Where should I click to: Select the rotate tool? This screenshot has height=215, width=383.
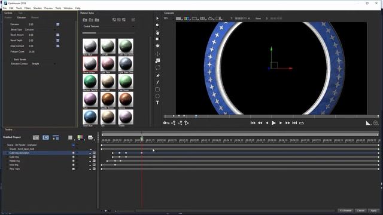coord(157,67)
